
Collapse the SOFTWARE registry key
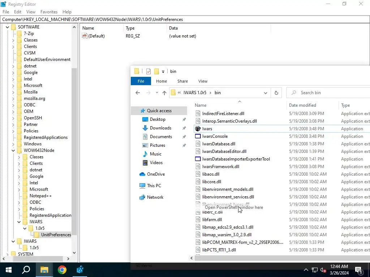pos(8,27)
